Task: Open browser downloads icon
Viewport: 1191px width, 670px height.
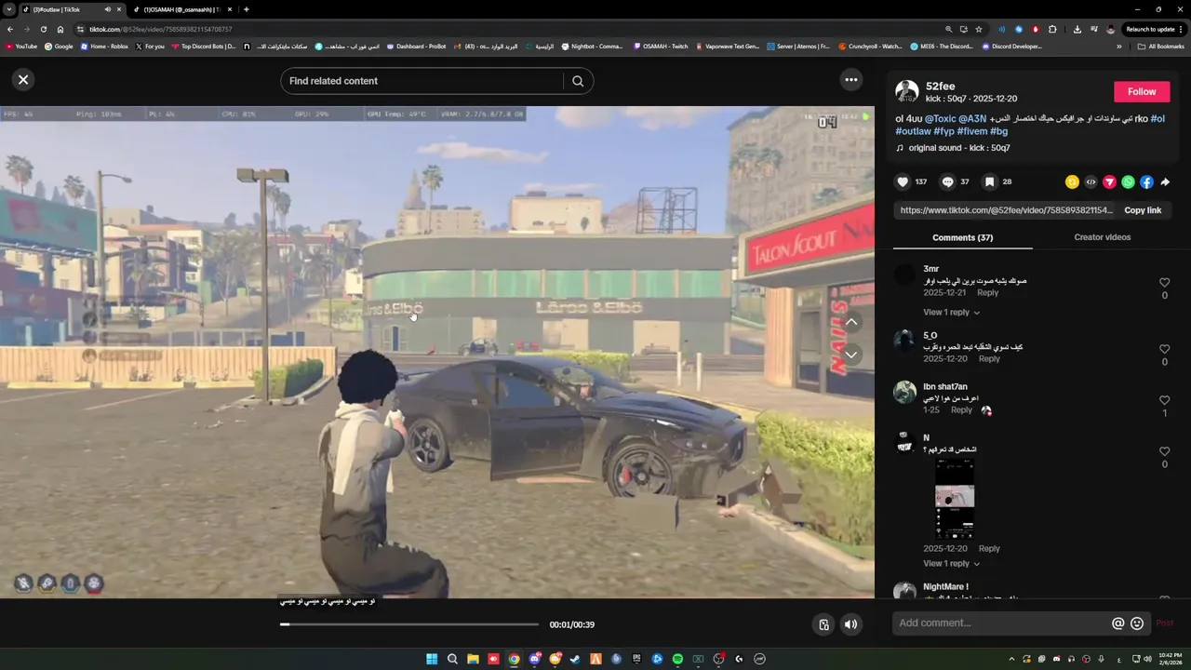Action: 1077,29
